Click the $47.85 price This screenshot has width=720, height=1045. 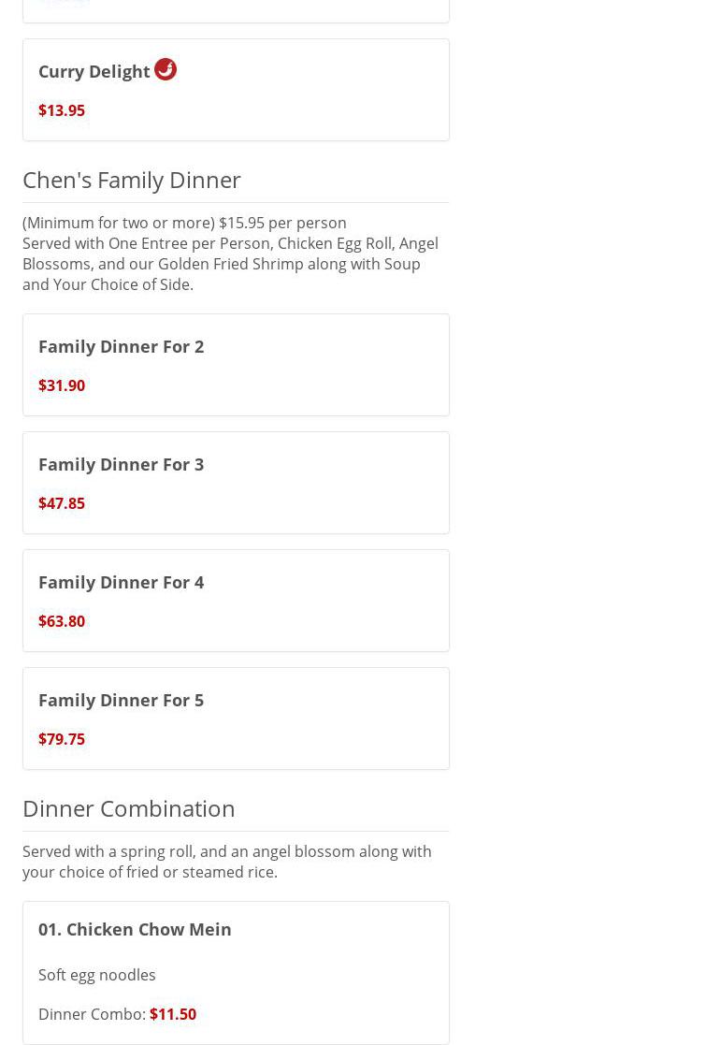[x=62, y=503]
